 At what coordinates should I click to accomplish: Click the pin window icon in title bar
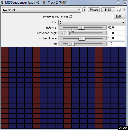pos(118,2)
